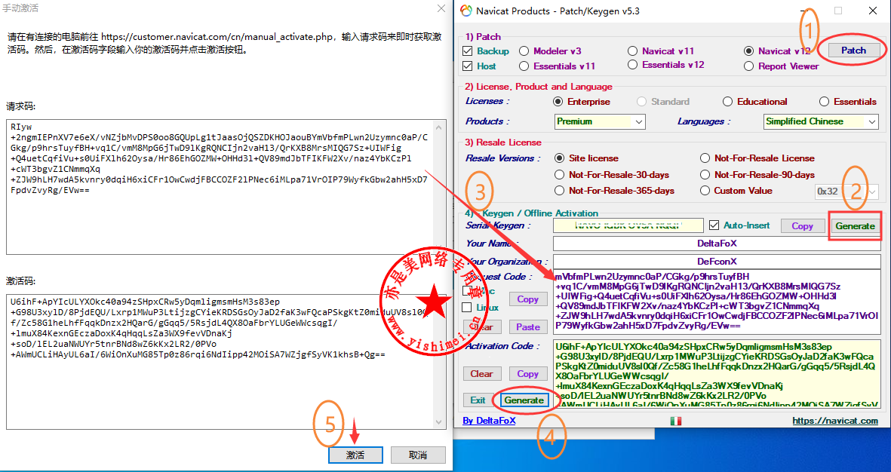Screen dimensions: 891x472
Task: Click the "Your Name :" label
Action: click(x=492, y=244)
